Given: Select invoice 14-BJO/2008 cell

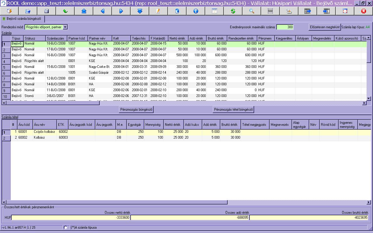Looking at the screenshot, I should click(57, 84).
